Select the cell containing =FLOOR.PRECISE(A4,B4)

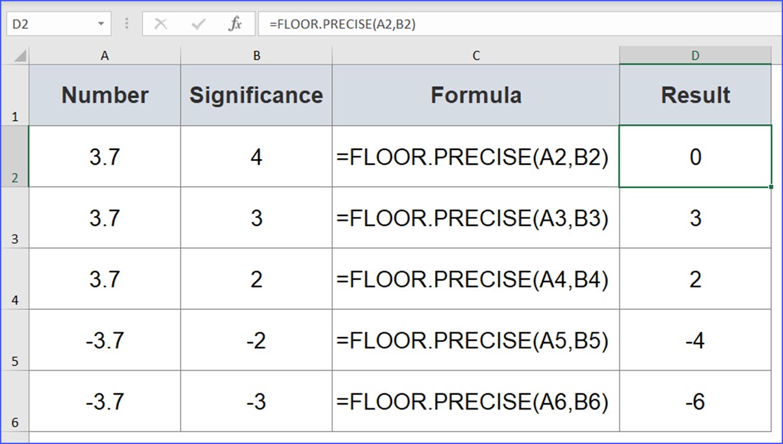[x=476, y=279]
